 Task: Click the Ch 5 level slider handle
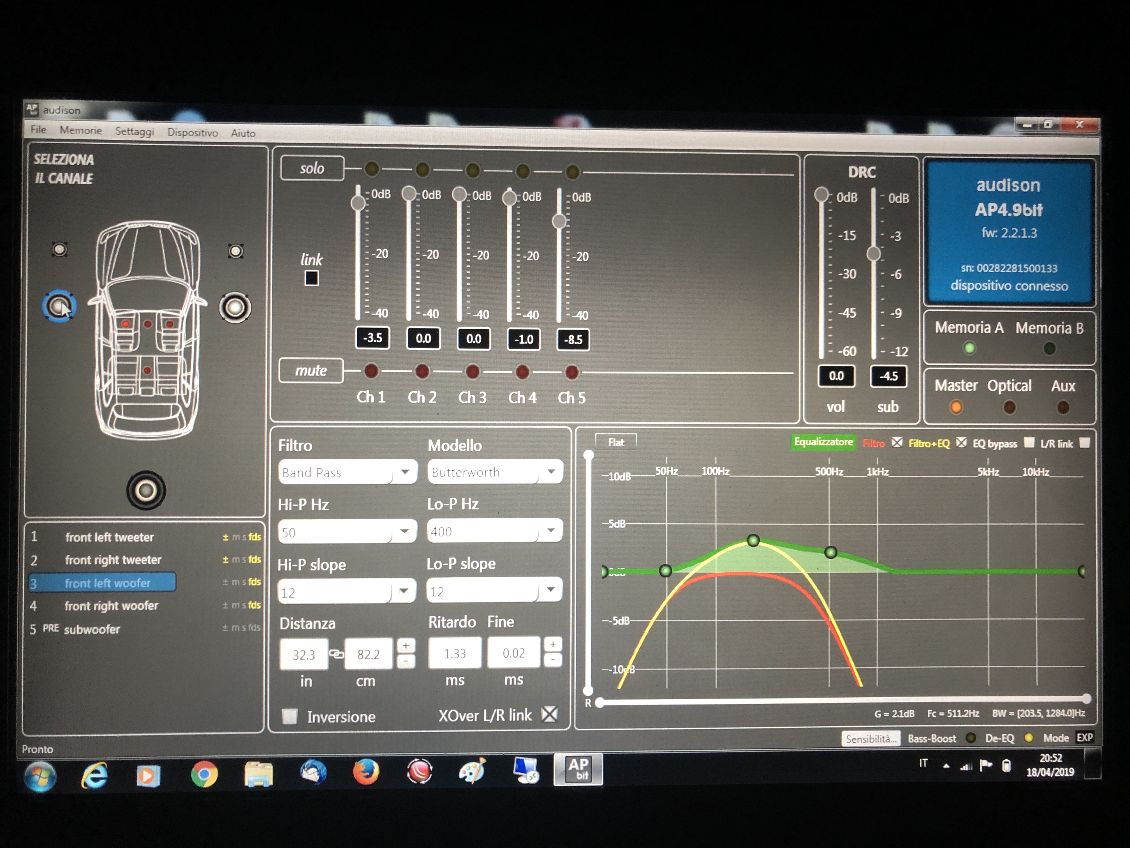coord(559,221)
